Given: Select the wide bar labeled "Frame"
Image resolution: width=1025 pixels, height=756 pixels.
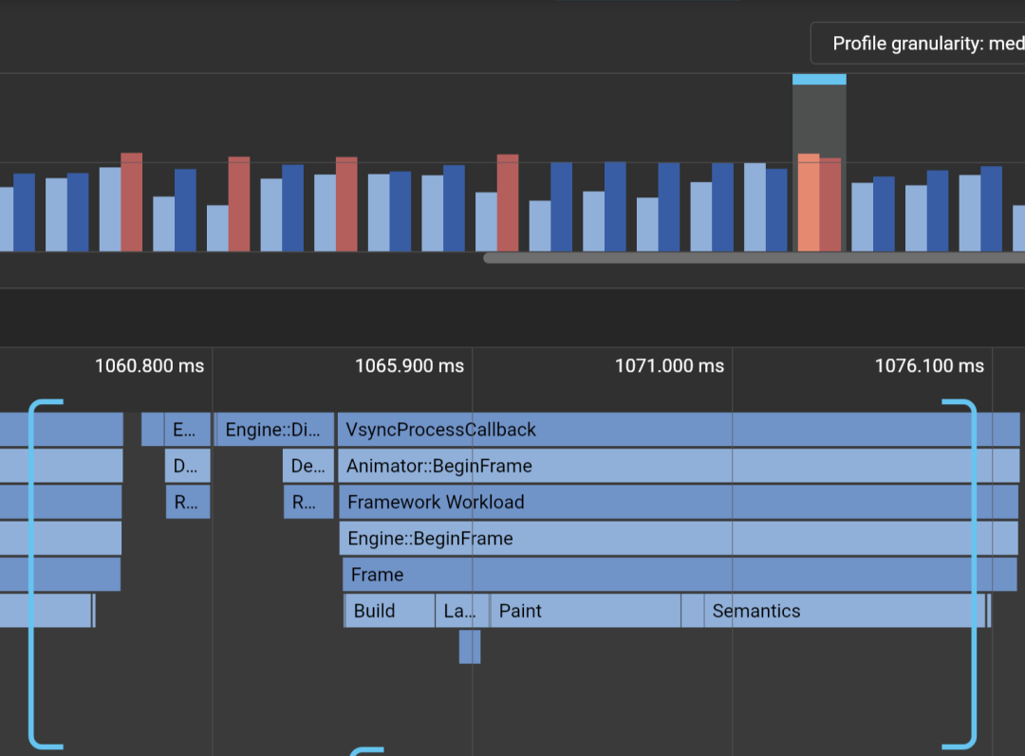Looking at the screenshot, I should [x=678, y=575].
